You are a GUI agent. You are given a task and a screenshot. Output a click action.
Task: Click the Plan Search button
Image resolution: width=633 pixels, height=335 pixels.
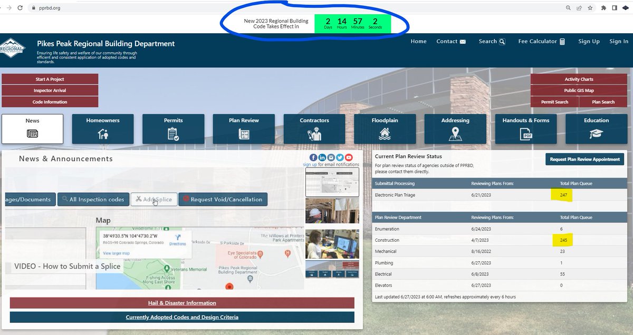click(x=603, y=102)
